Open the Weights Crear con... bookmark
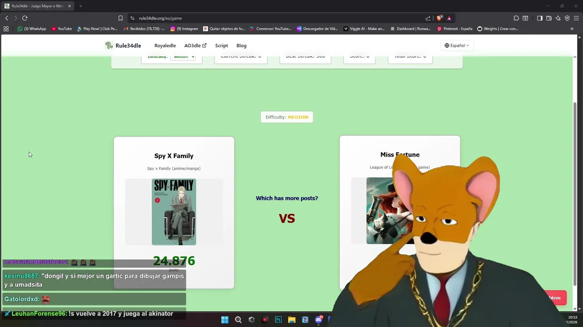Screen dimensions: 583x327 (497, 29)
